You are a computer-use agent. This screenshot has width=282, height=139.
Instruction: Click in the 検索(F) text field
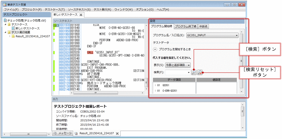coord(176,72)
